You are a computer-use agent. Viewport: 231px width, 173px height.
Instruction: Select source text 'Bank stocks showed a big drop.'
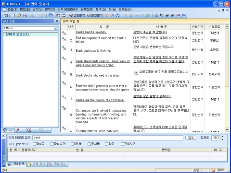[98, 75]
